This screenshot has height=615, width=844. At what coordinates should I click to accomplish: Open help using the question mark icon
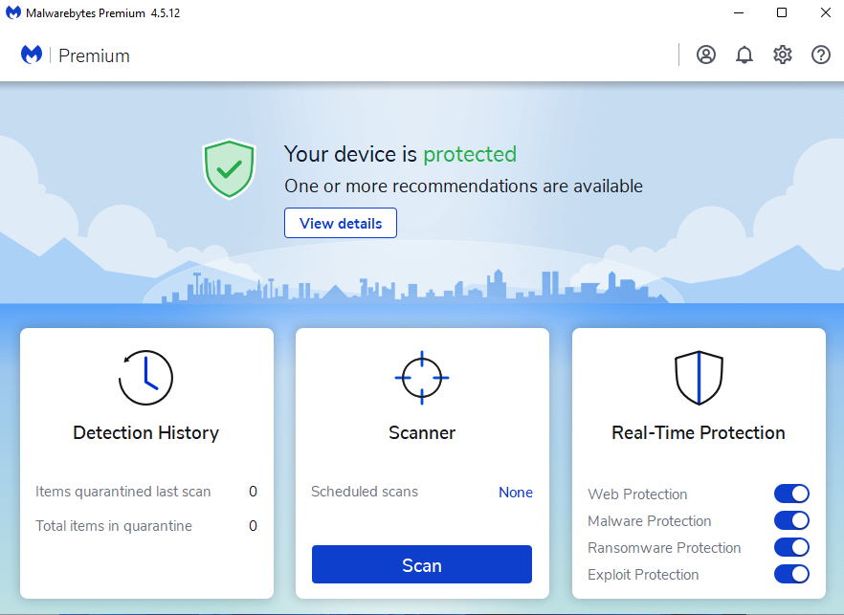tap(821, 55)
